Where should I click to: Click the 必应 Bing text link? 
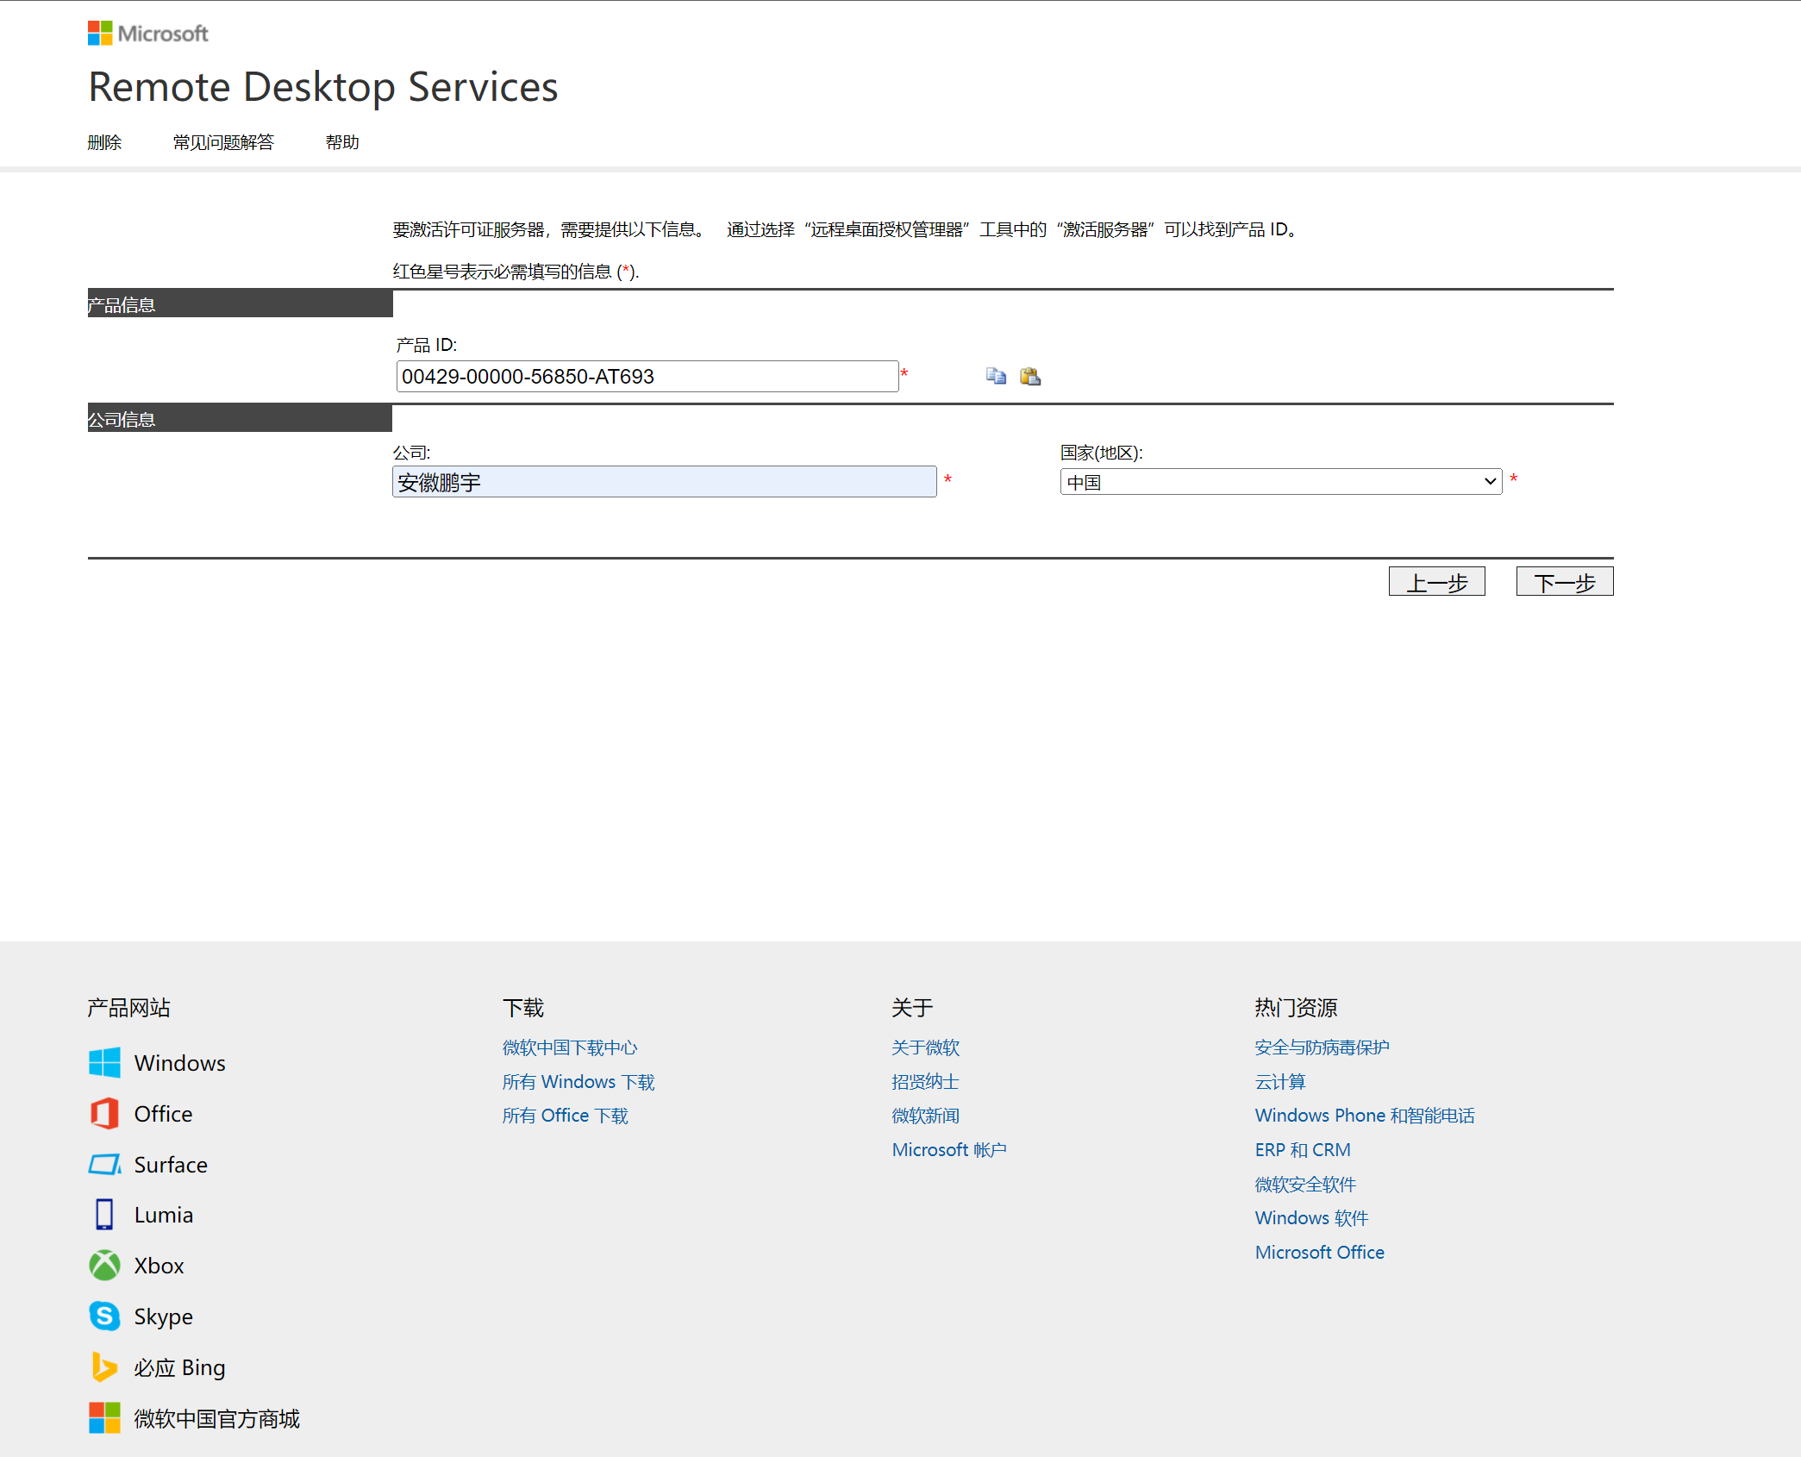click(179, 1367)
